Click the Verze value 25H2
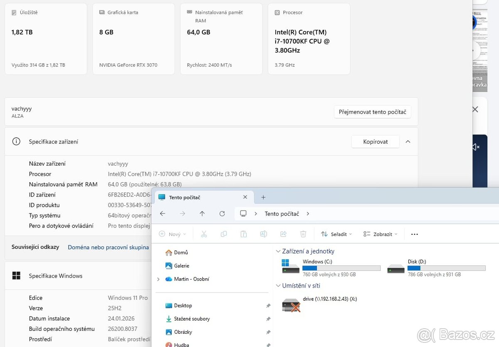Viewport: 499px width, 347px height. 114,308
